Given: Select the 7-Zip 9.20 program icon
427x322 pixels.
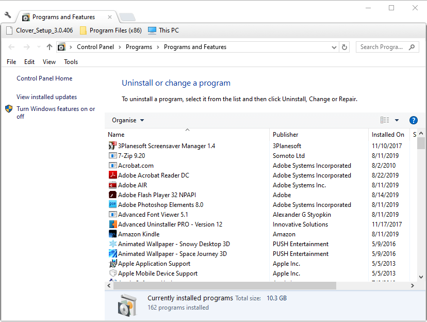Looking at the screenshot, I should tap(112, 155).
